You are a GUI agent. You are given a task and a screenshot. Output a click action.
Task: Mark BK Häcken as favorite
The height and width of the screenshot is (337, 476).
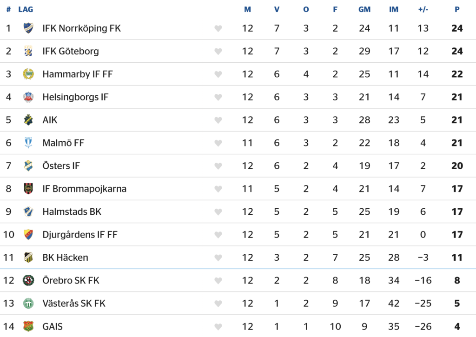218,258
